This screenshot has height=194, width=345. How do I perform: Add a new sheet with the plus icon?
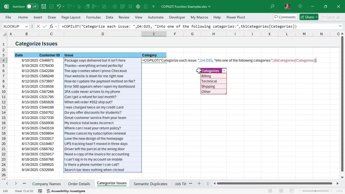[x=199, y=184]
